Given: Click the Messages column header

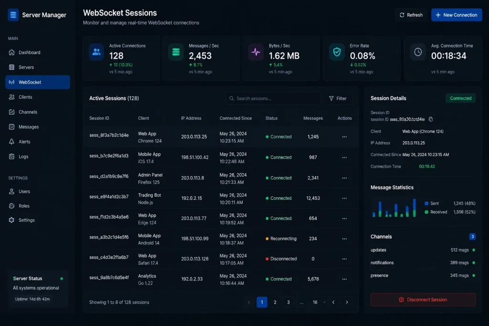Looking at the screenshot, I should pyautogui.click(x=313, y=118).
